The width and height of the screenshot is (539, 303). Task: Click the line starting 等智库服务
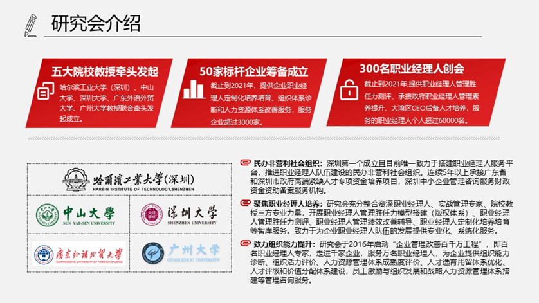coord(374,230)
